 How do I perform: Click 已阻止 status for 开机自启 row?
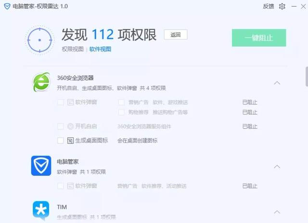tap(250, 126)
